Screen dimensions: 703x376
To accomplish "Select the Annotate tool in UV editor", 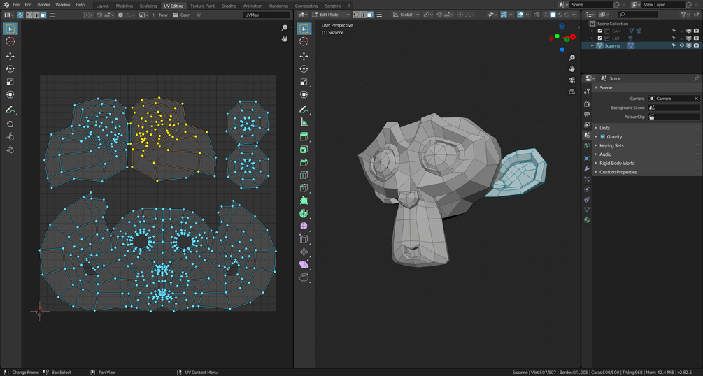I will [10, 110].
